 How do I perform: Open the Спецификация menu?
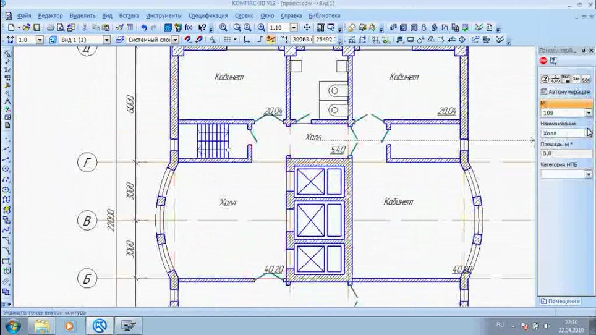[x=208, y=15]
